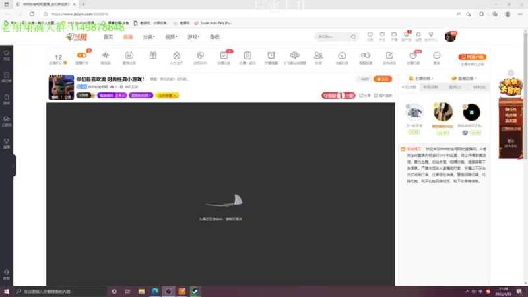
Task: Open the 推流码 stream key waveform icon
Action: [x=106, y=57]
